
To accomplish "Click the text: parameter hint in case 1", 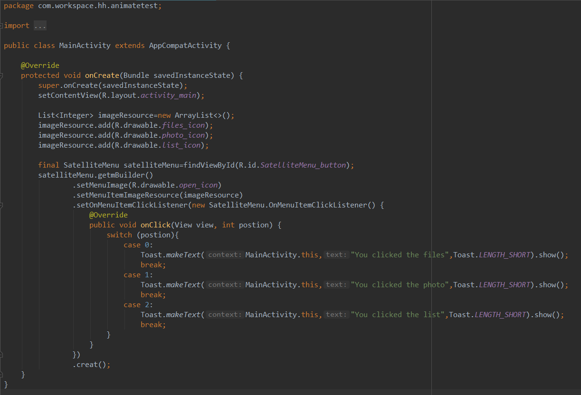I will [336, 285].
